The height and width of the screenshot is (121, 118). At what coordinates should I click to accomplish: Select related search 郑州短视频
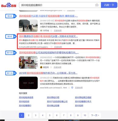pyautogui.click(x=24, y=101)
